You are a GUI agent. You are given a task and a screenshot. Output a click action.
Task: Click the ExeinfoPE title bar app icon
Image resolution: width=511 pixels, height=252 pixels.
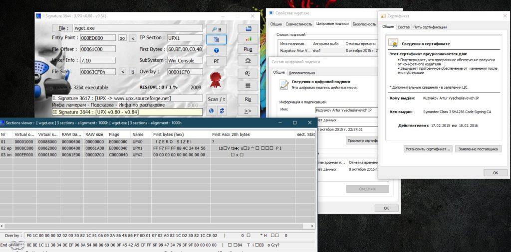pos(38,16)
